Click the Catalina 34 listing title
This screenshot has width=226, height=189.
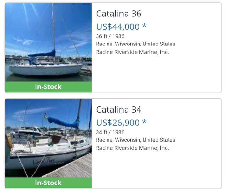click(x=118, y=110)
